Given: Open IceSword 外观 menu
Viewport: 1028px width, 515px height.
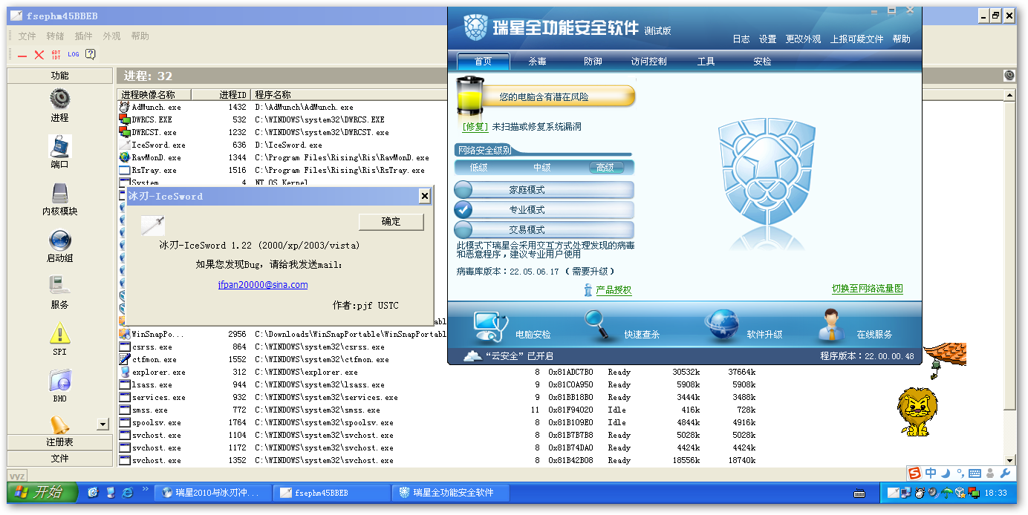Looking at the screenshot, I should (112, 36).
